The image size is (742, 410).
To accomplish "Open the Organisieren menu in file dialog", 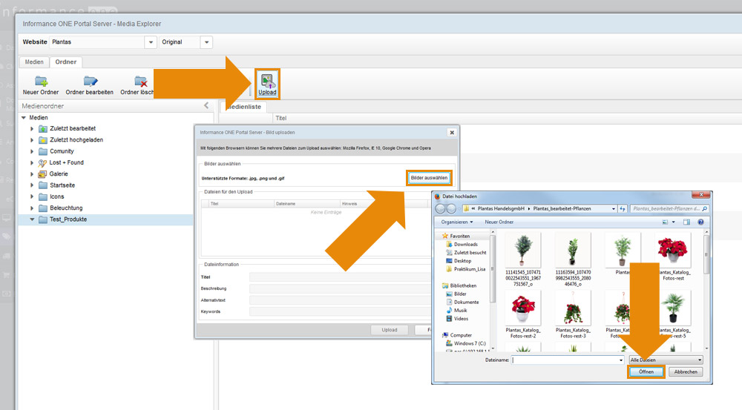I will pos(457,222).
